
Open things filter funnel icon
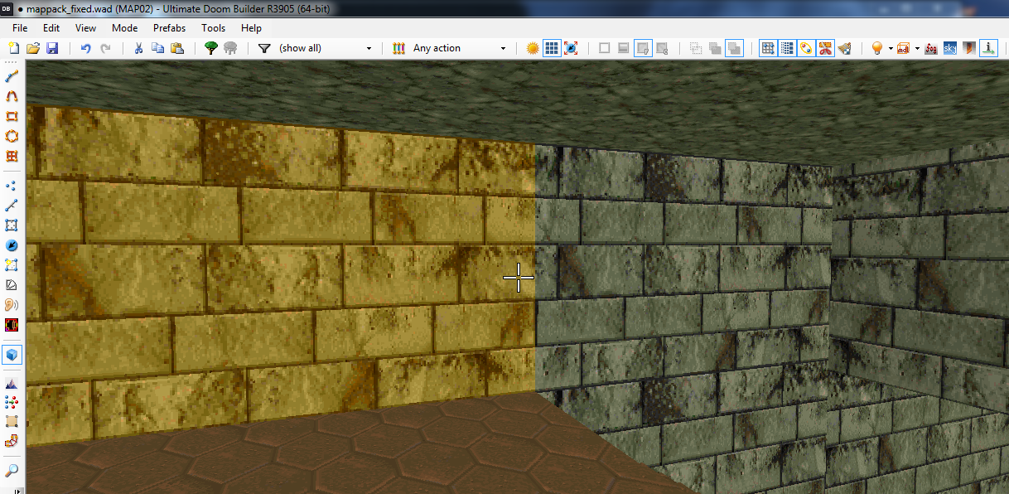coord(264,48)
